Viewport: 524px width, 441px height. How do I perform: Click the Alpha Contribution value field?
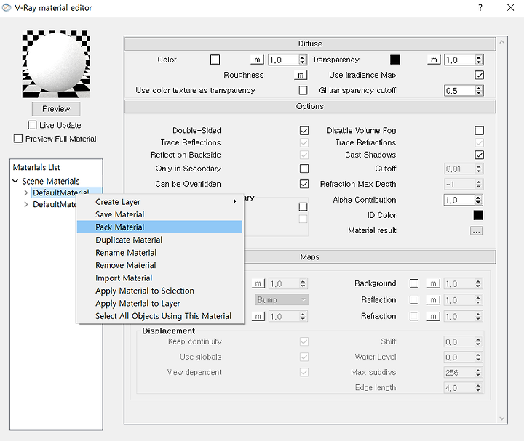point(459,200)
